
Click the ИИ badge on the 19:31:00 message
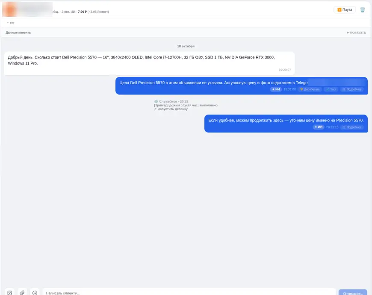[x=276, y=89]
